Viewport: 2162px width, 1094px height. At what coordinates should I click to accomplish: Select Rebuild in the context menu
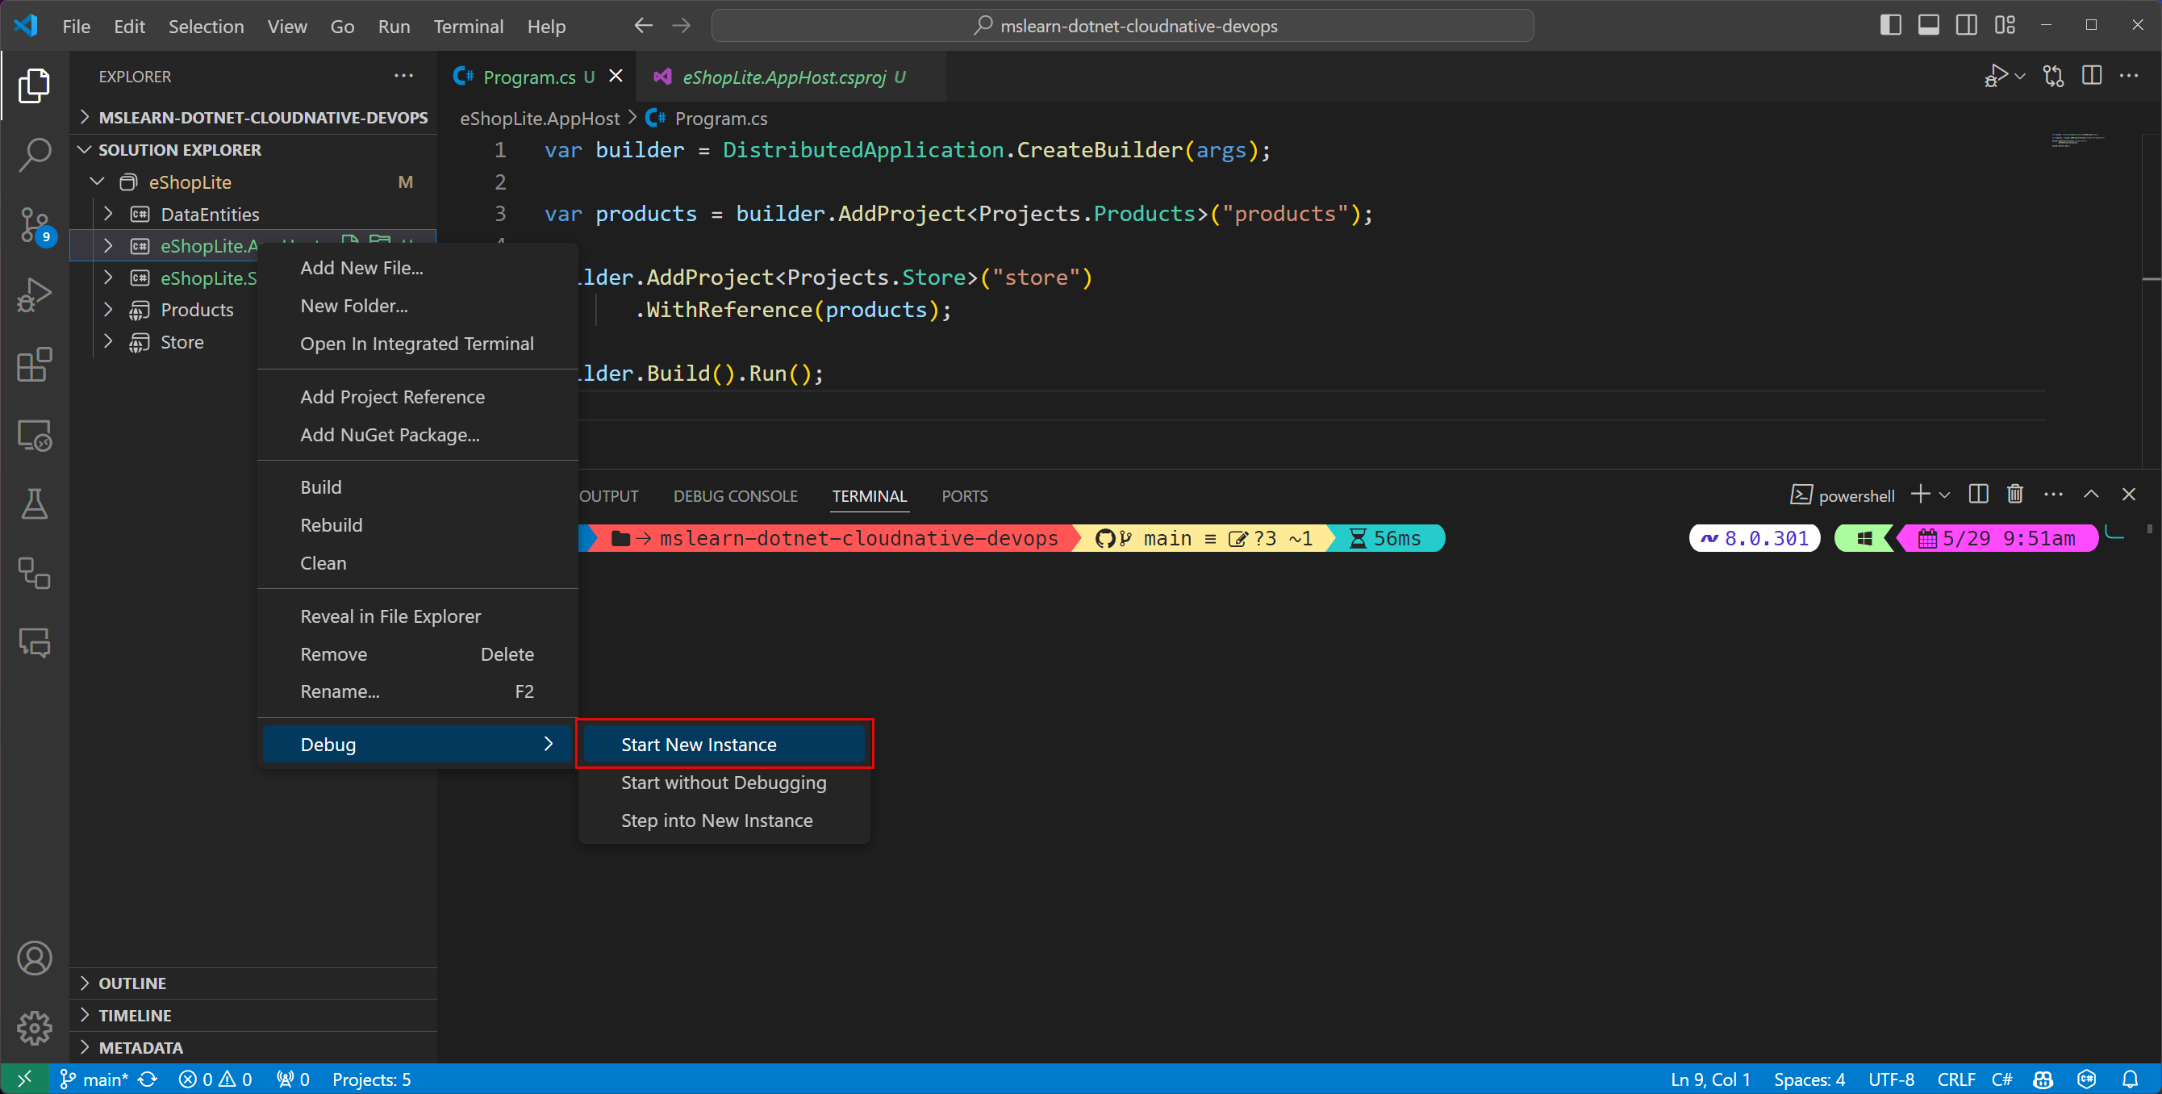pos(417,524)
